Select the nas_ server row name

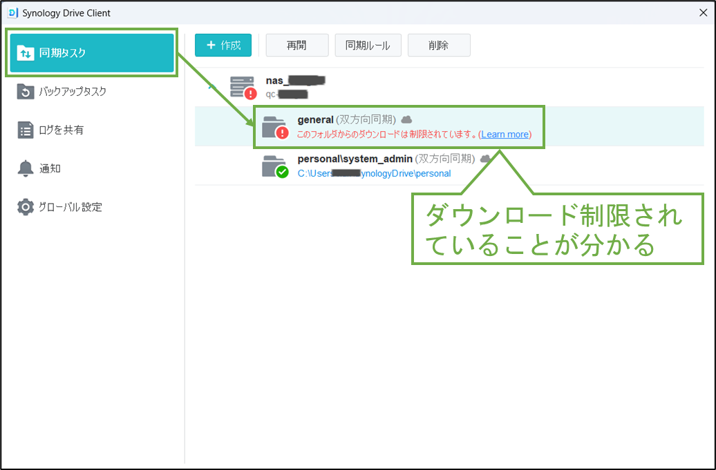pos(295,81)
